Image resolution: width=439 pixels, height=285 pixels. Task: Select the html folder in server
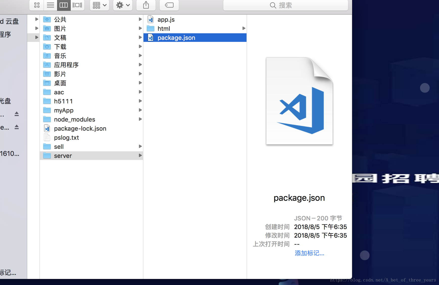pos(195,28)
